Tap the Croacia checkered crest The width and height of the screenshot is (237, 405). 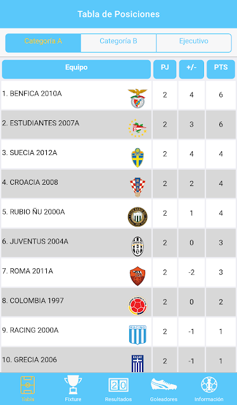[138, 187]
